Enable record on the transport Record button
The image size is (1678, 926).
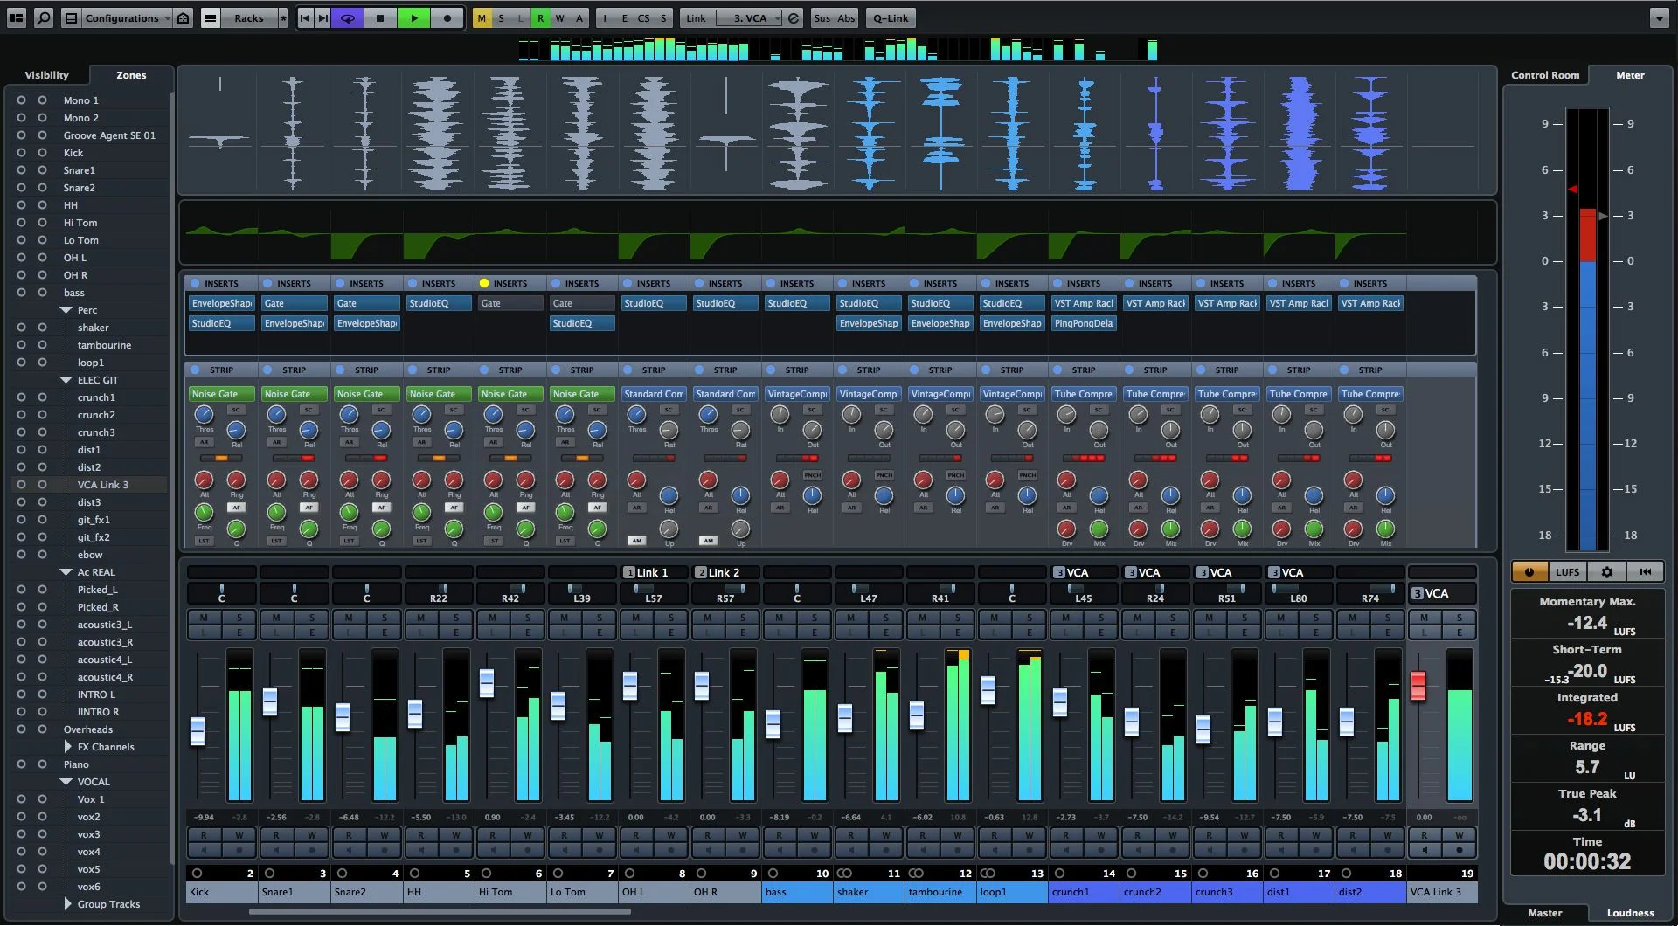point(447,17)
